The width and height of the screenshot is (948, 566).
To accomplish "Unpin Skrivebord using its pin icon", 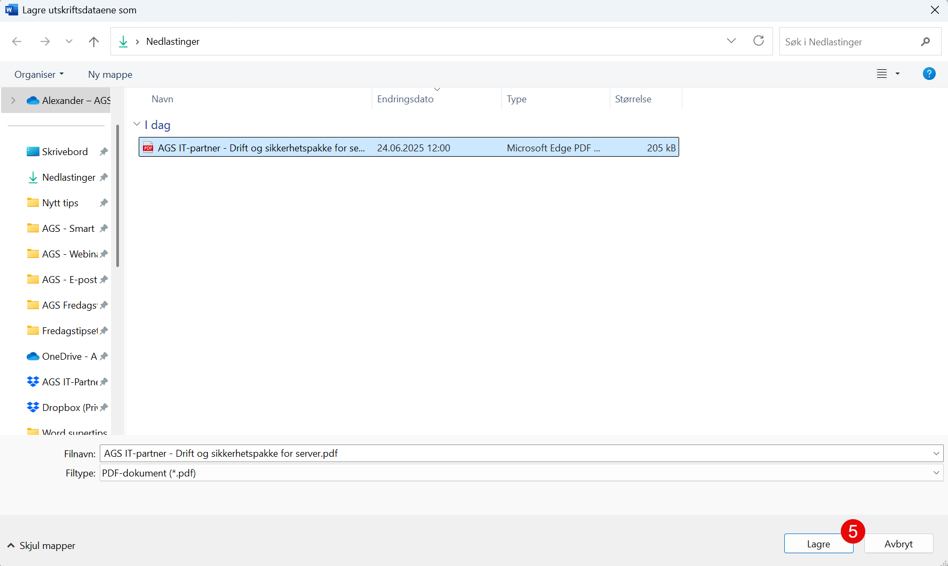I will 104,152.
